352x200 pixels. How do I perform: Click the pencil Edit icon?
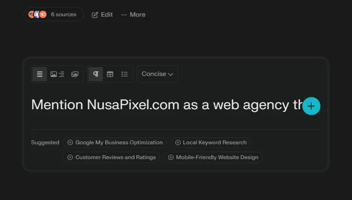click(95, 15)
